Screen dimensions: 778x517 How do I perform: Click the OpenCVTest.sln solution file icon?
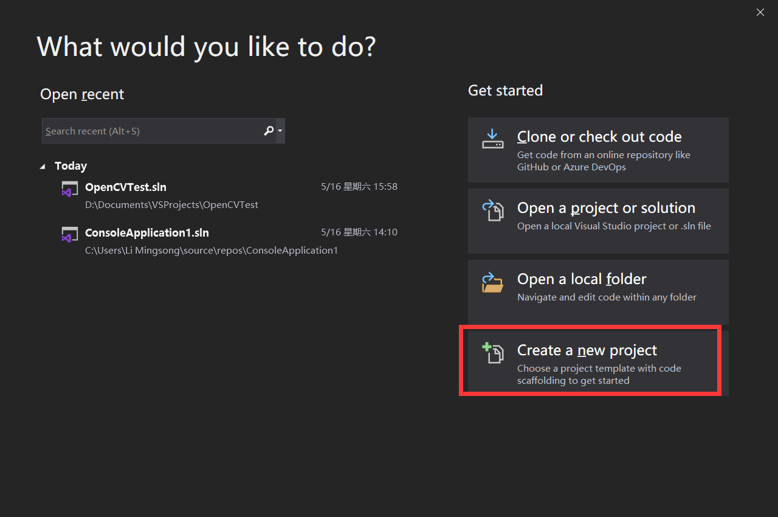(69, 188)
